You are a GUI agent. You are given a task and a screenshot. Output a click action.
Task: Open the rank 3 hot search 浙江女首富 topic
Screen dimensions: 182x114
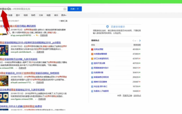pos(101,58)
